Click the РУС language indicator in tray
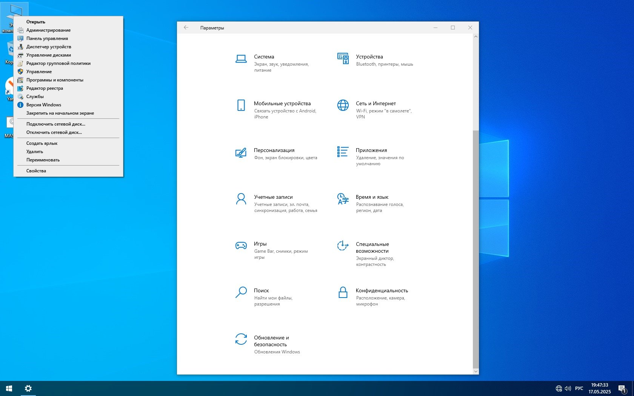This screenshot has width=634, height=396. (x=579, y=388)
